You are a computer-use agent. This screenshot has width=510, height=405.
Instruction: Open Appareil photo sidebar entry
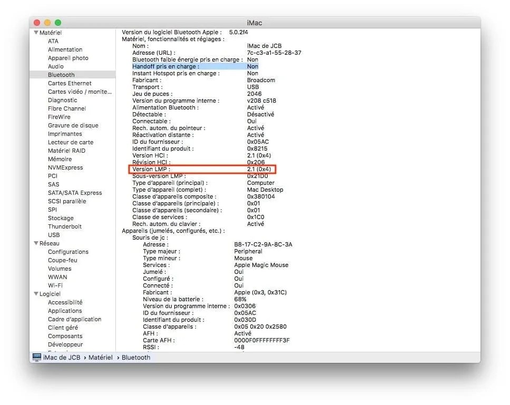coord(68,58)
